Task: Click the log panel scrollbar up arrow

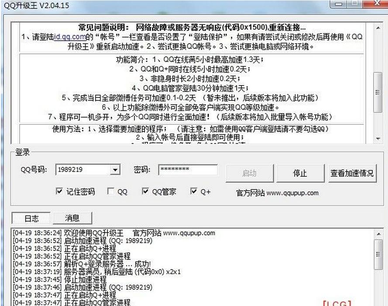Action: [378, 234]
